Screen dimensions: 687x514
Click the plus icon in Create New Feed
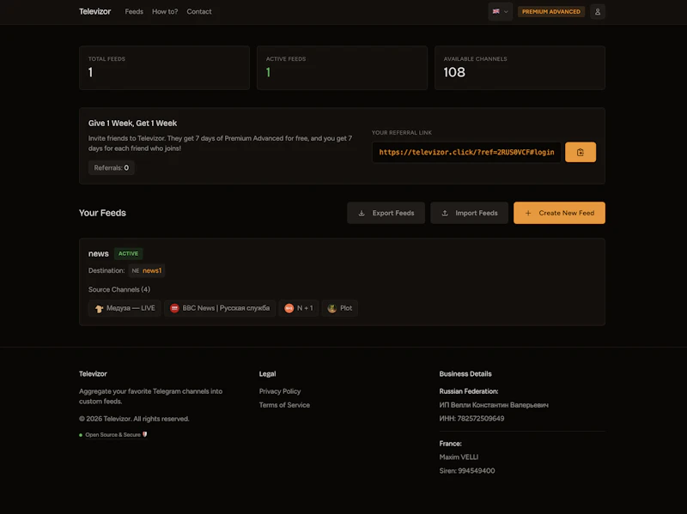coord(528,213)
